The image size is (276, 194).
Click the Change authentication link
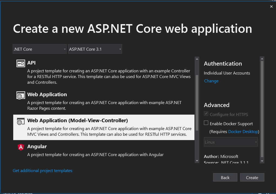tap(211, 81)
